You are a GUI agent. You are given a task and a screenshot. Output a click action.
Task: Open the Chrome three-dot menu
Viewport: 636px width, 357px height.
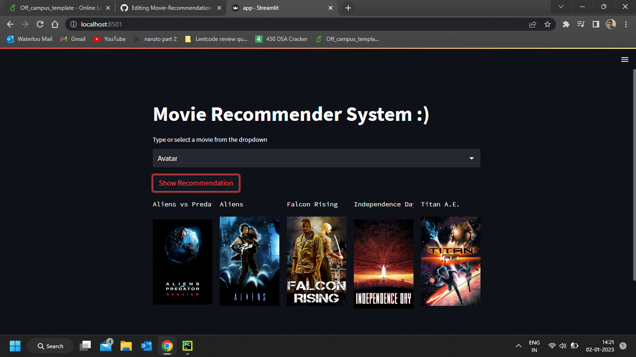point(625,24)
